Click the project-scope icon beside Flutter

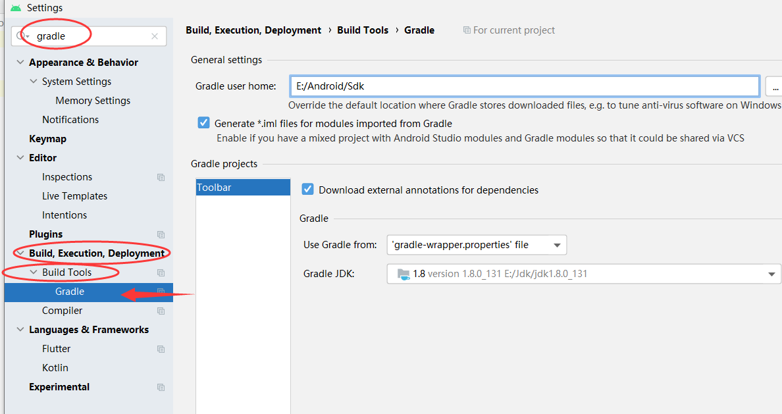(161, 349)
